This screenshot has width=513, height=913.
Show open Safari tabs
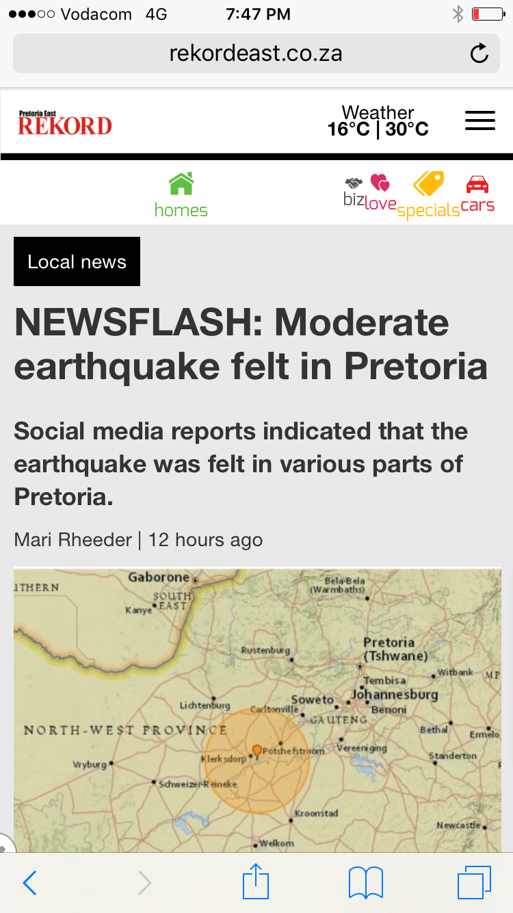click(474, 882)
